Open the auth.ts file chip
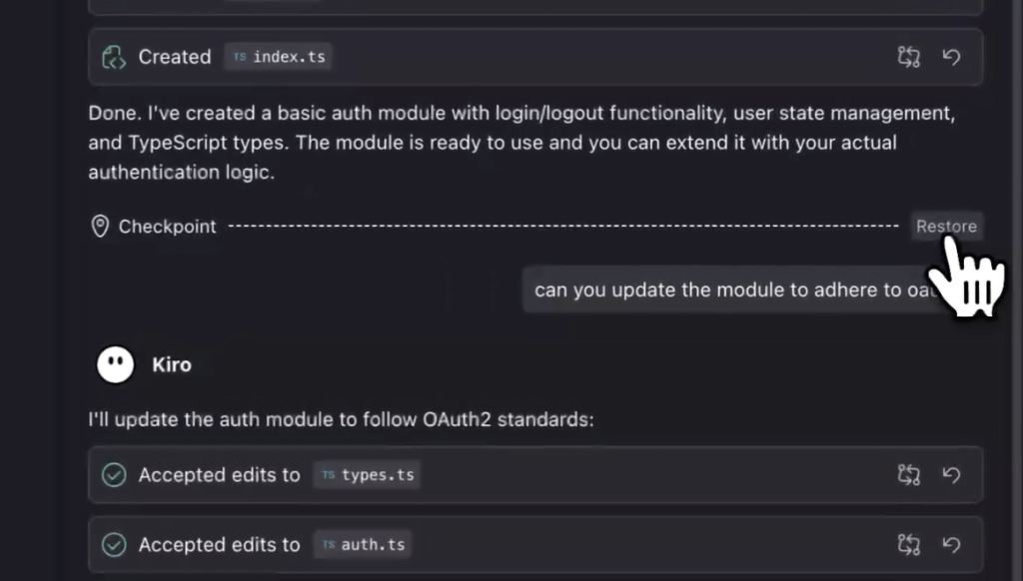 tap(364, 545)
